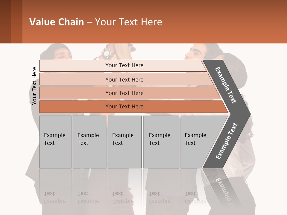Select the second gray "Example Text" box
This screenshot has height=215, width=287.
(x=89, y=141)
